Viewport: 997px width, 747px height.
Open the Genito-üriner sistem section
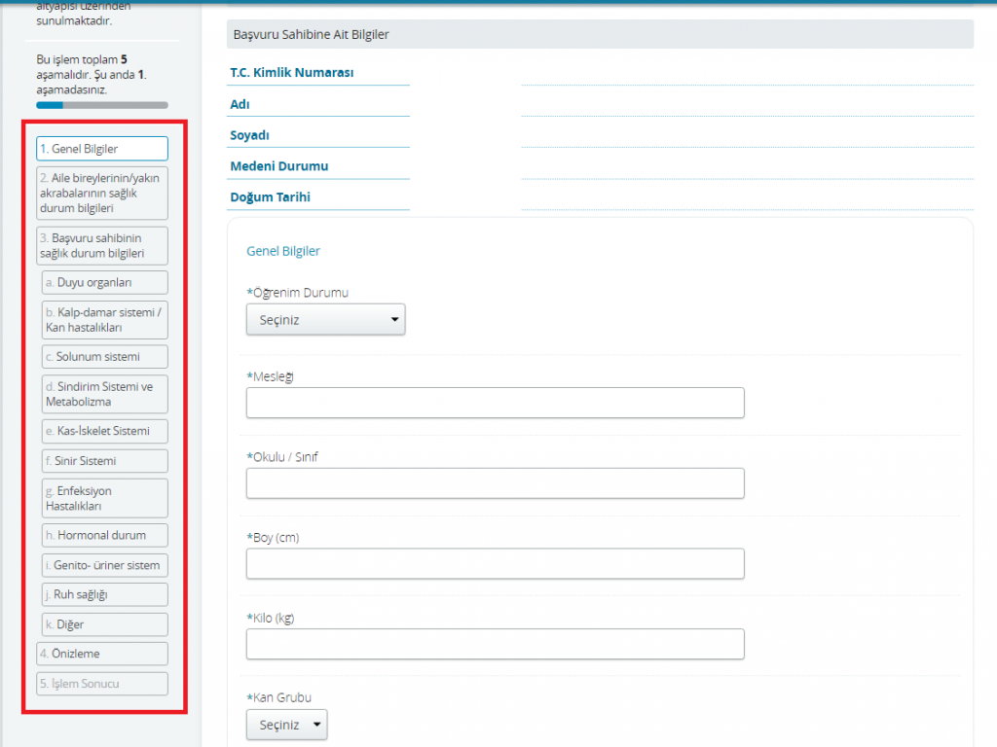tap(105, 565)
